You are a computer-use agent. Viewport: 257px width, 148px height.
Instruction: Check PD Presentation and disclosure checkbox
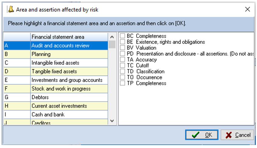tap(122, 53)
